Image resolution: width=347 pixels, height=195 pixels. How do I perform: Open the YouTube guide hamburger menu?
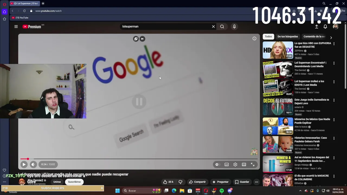click(x=16, y=27)
